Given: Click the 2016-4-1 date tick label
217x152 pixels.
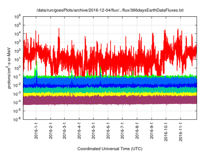Looking at the screenshot, I should click(79, 131).
